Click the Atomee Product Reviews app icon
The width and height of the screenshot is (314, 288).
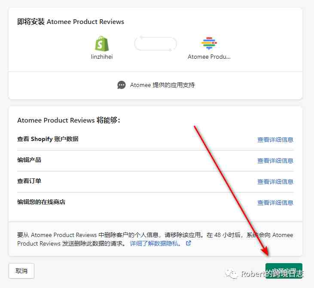pyautogui.click(x=209, y=43)
